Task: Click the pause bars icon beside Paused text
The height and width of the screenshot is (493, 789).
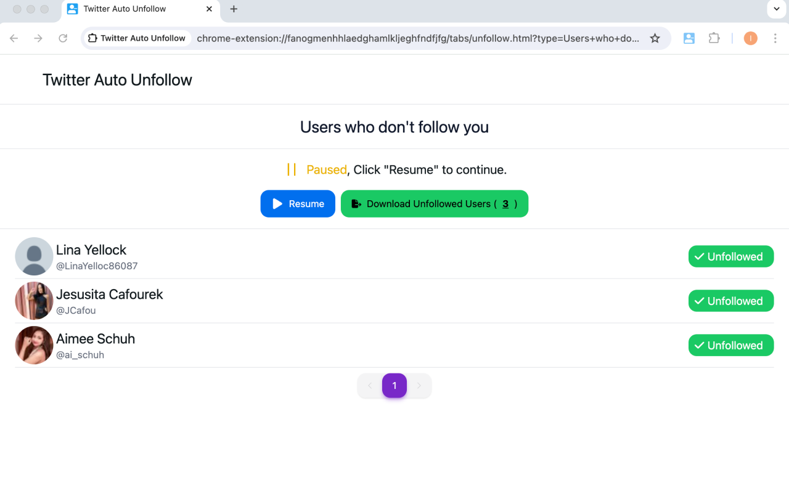Action: [x=292, y=169]
